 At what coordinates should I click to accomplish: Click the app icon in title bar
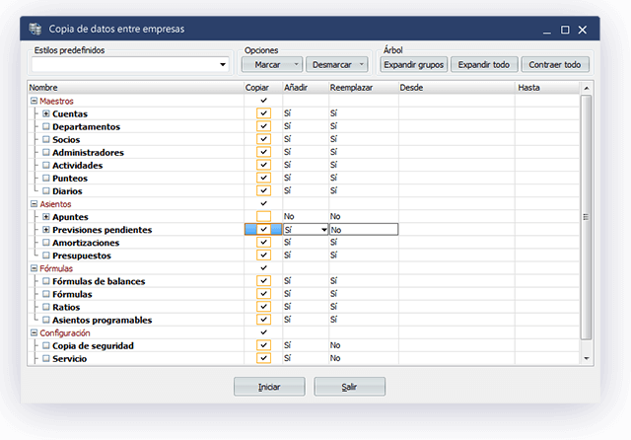(35, 30)
